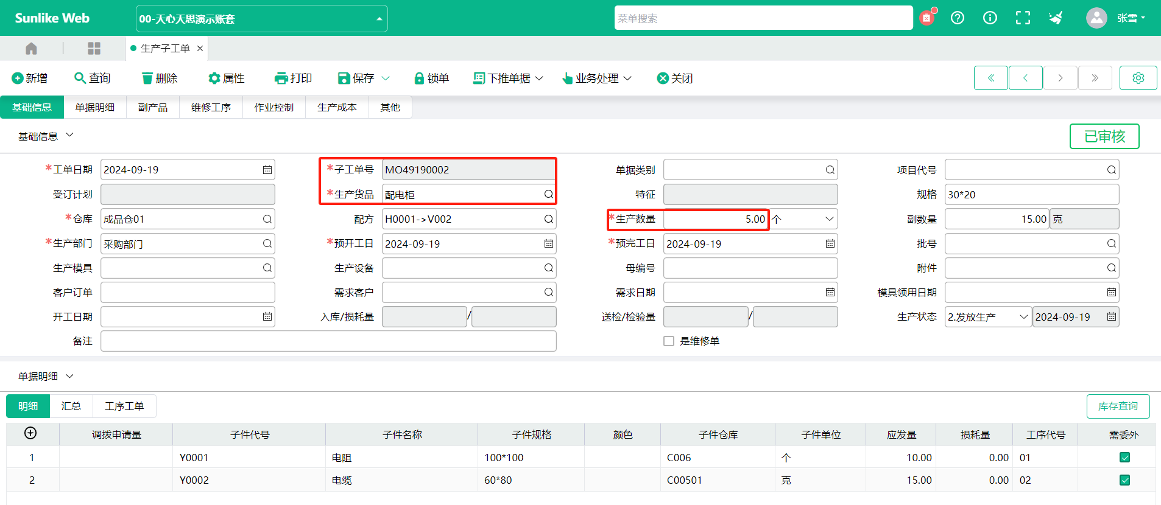This screenshot has height=505, width=1161.
Task: Click the 关闭 toolbar button
Action: tap(675, 78)
